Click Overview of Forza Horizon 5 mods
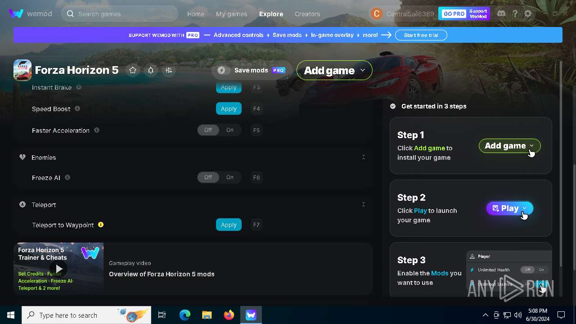Screen dimensions: 576x324 click(162, 274)
